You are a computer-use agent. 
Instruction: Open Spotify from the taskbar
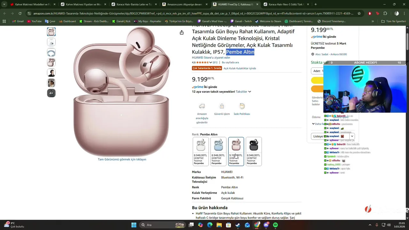(275, 225)
